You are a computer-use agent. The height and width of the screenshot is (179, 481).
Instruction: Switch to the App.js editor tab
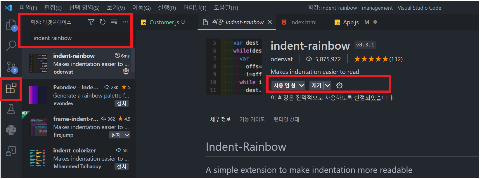[x=355, y=22]
